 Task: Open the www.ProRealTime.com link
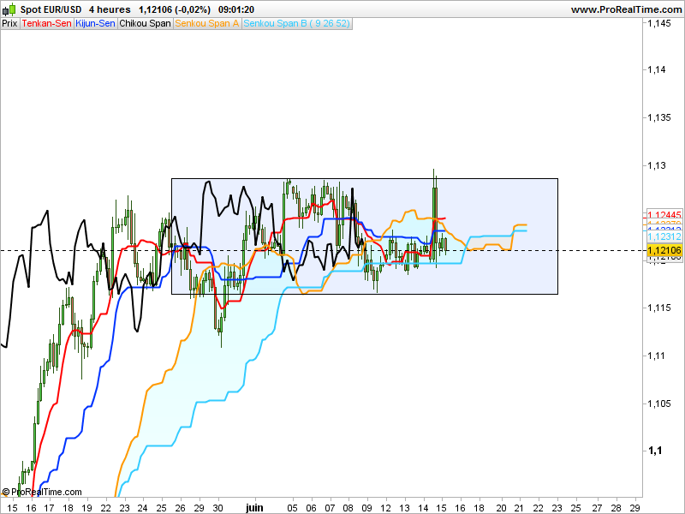626,9
